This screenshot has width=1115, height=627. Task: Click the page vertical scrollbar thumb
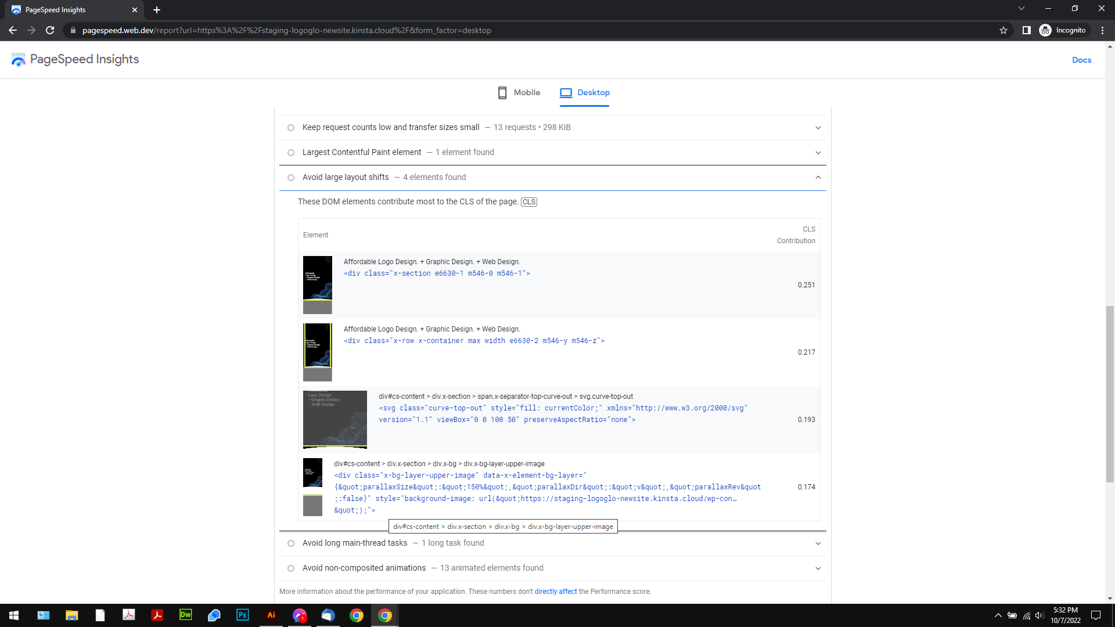coord(1110,395)
